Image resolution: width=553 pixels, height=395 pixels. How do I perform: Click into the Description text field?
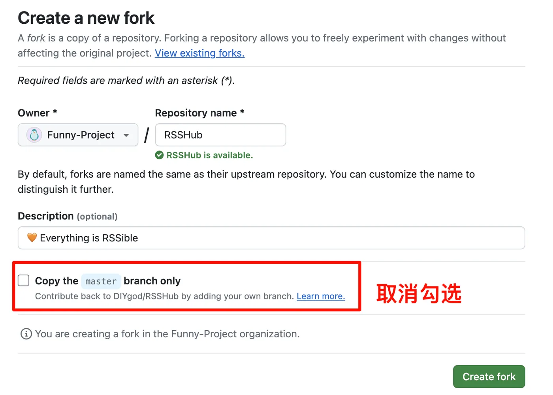coord(276,238)
